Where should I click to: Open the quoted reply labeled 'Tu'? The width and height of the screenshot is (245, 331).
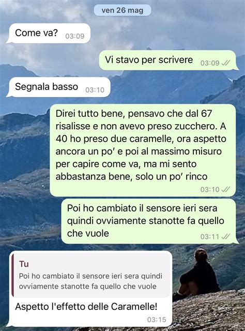91,275
